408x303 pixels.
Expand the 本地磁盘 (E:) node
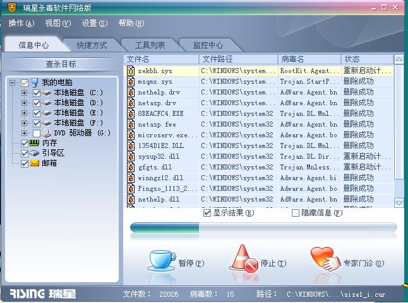click(x=24, y=113)
